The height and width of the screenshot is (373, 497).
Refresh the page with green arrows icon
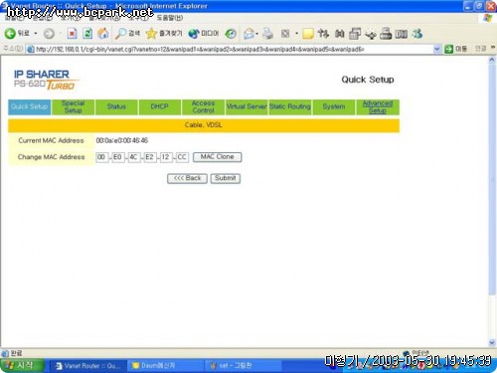(x=87, y=34)
